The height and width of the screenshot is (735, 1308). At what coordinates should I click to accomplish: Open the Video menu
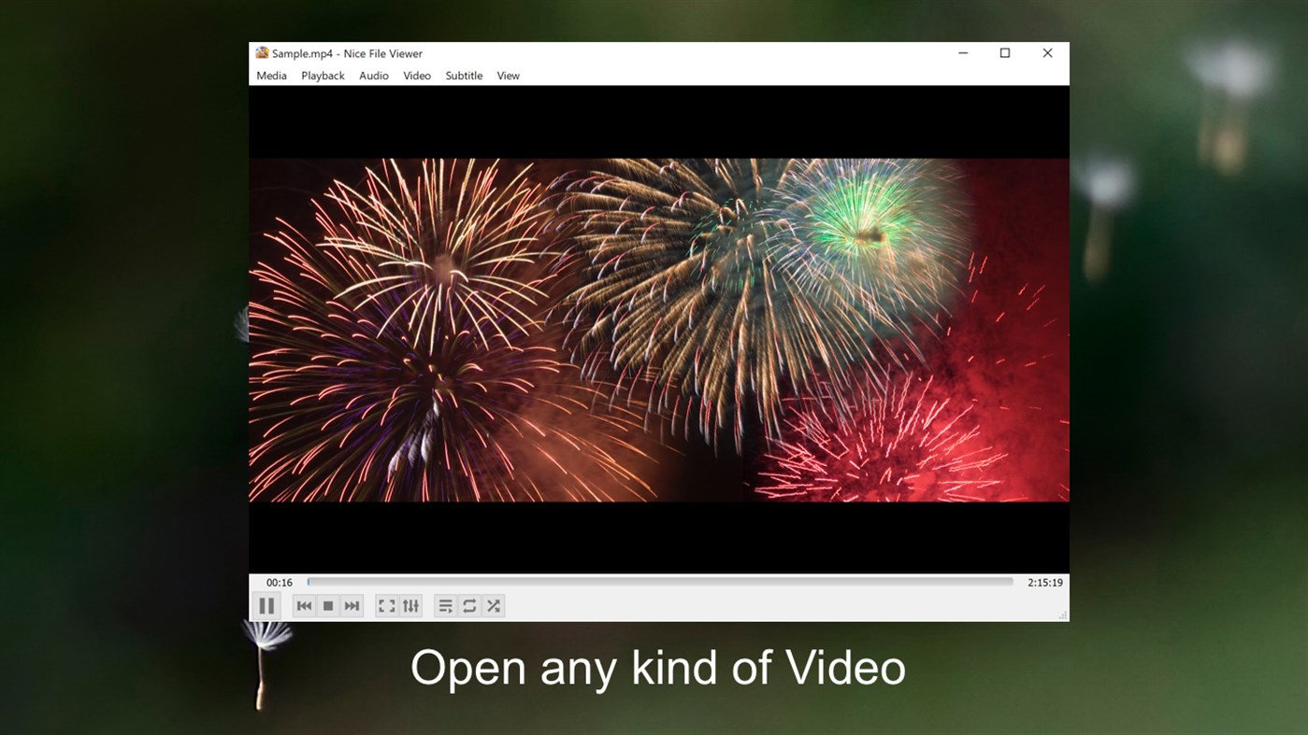pyautogui.click(x=417, y=76)
